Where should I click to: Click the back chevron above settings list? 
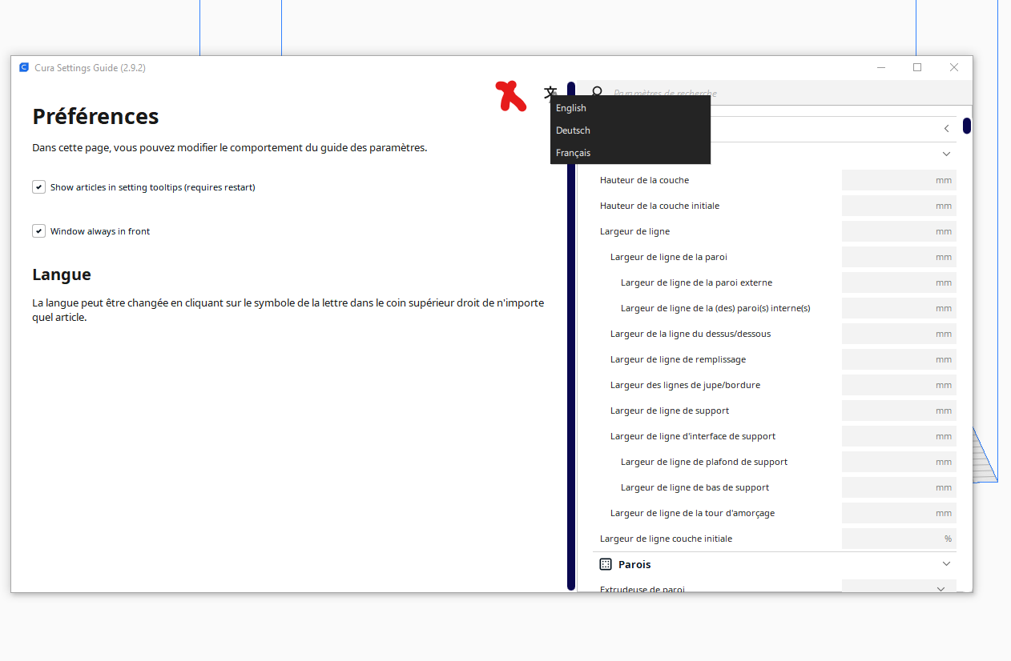(946, 129)
